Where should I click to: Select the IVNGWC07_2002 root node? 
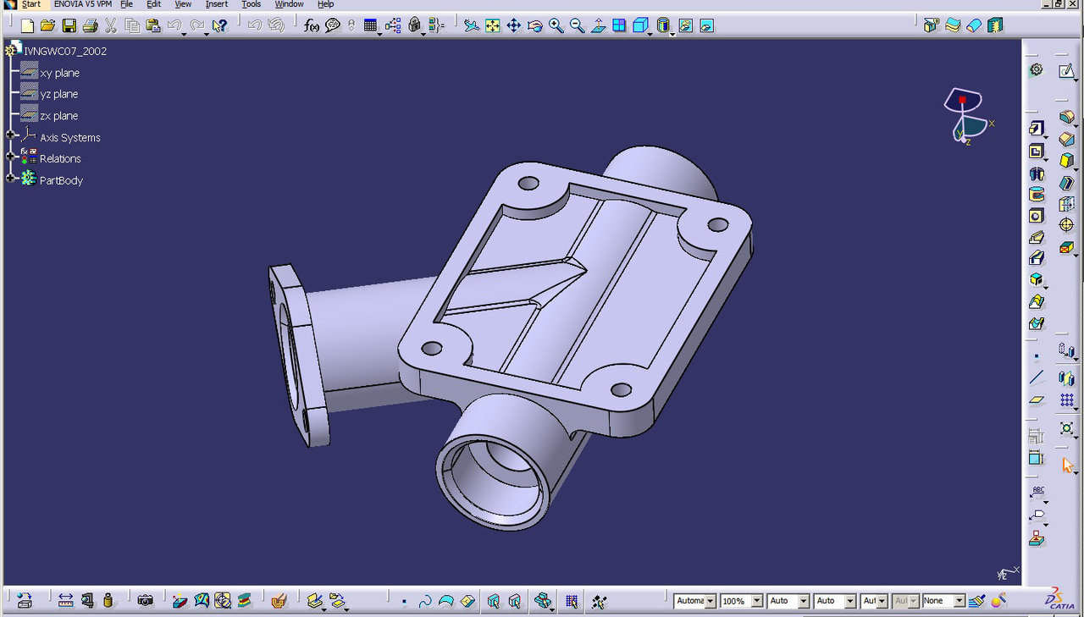[x=65, y=51]
